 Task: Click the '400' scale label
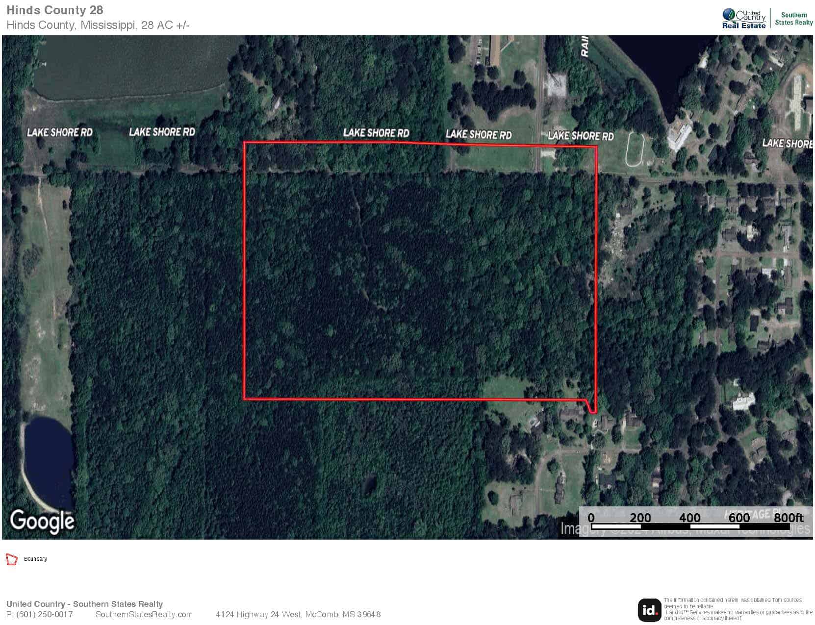689,518
